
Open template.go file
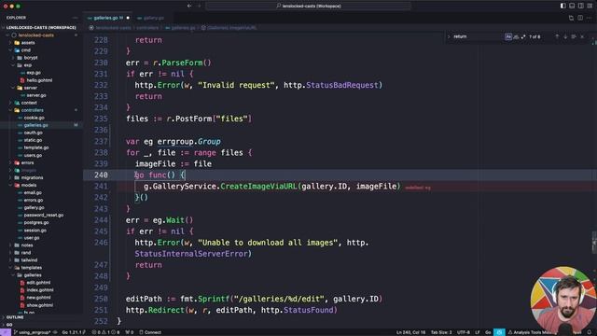point(36,147)
